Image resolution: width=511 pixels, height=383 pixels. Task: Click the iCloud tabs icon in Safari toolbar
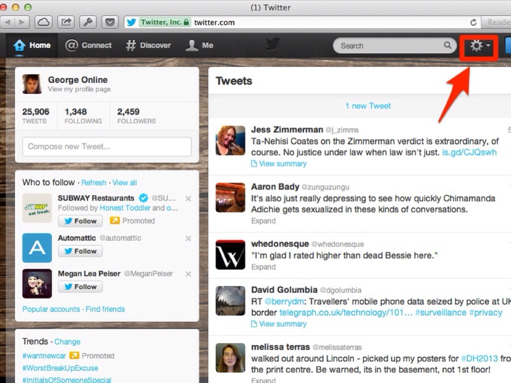click(43, 22)
